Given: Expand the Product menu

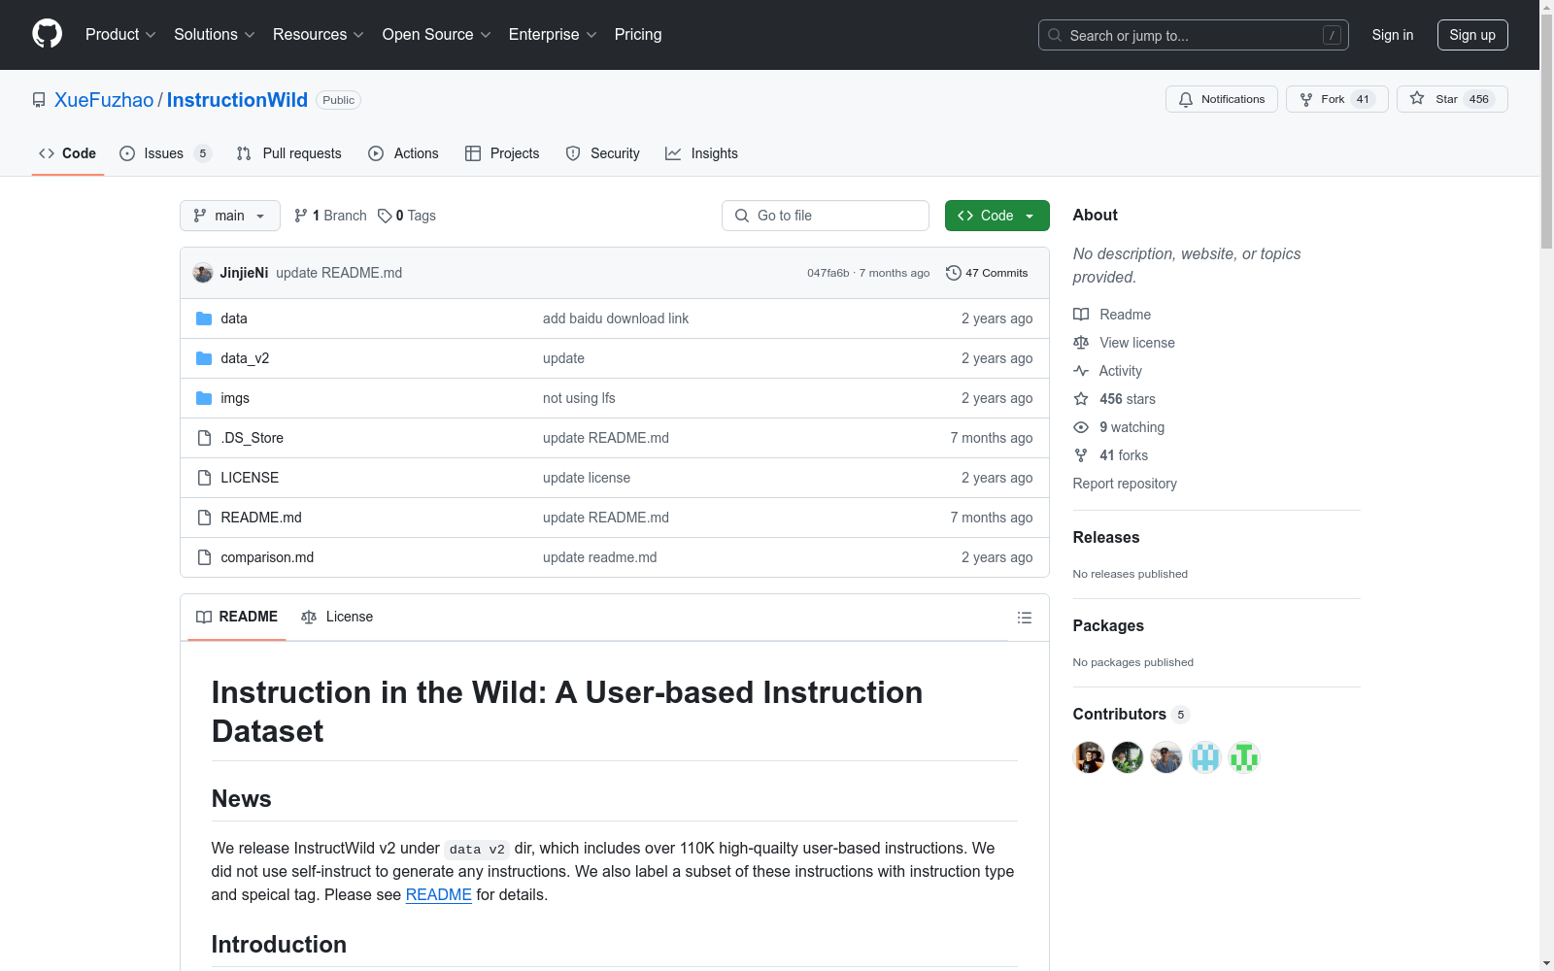Looking at the screenshot, I should [x=120, y=34].
